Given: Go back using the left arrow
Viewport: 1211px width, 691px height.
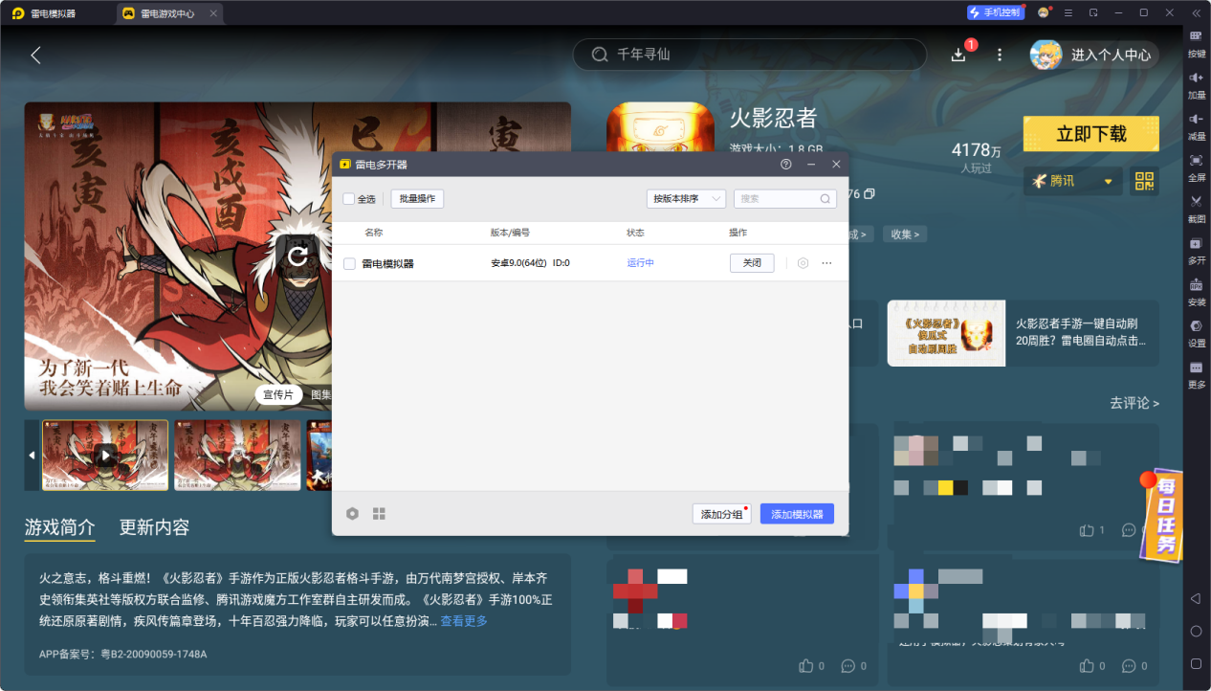Looking at the screenshot, I should tap(35, 55).
